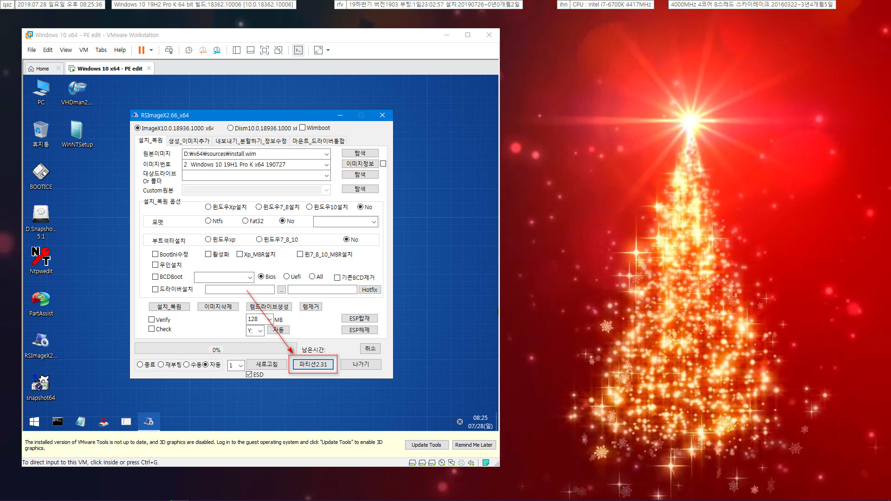
Task: Launch PartAssist desktop icon
Action: [x=41, y=303]
